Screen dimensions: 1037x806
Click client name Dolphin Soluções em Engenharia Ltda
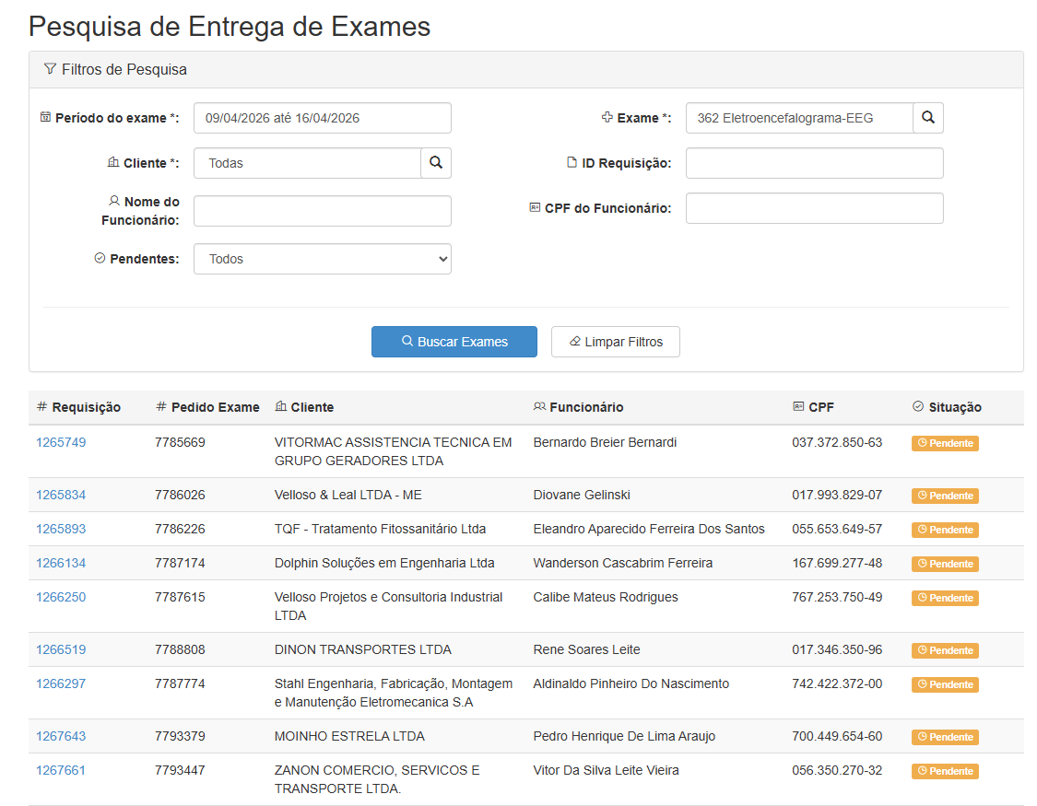point(384,563)
